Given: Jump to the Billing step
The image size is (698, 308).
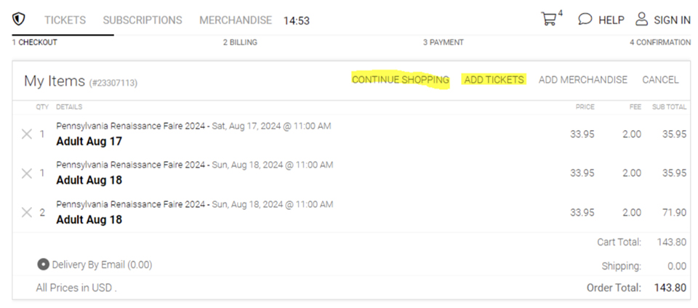Looking at the screenshot, I should point(240,42).
